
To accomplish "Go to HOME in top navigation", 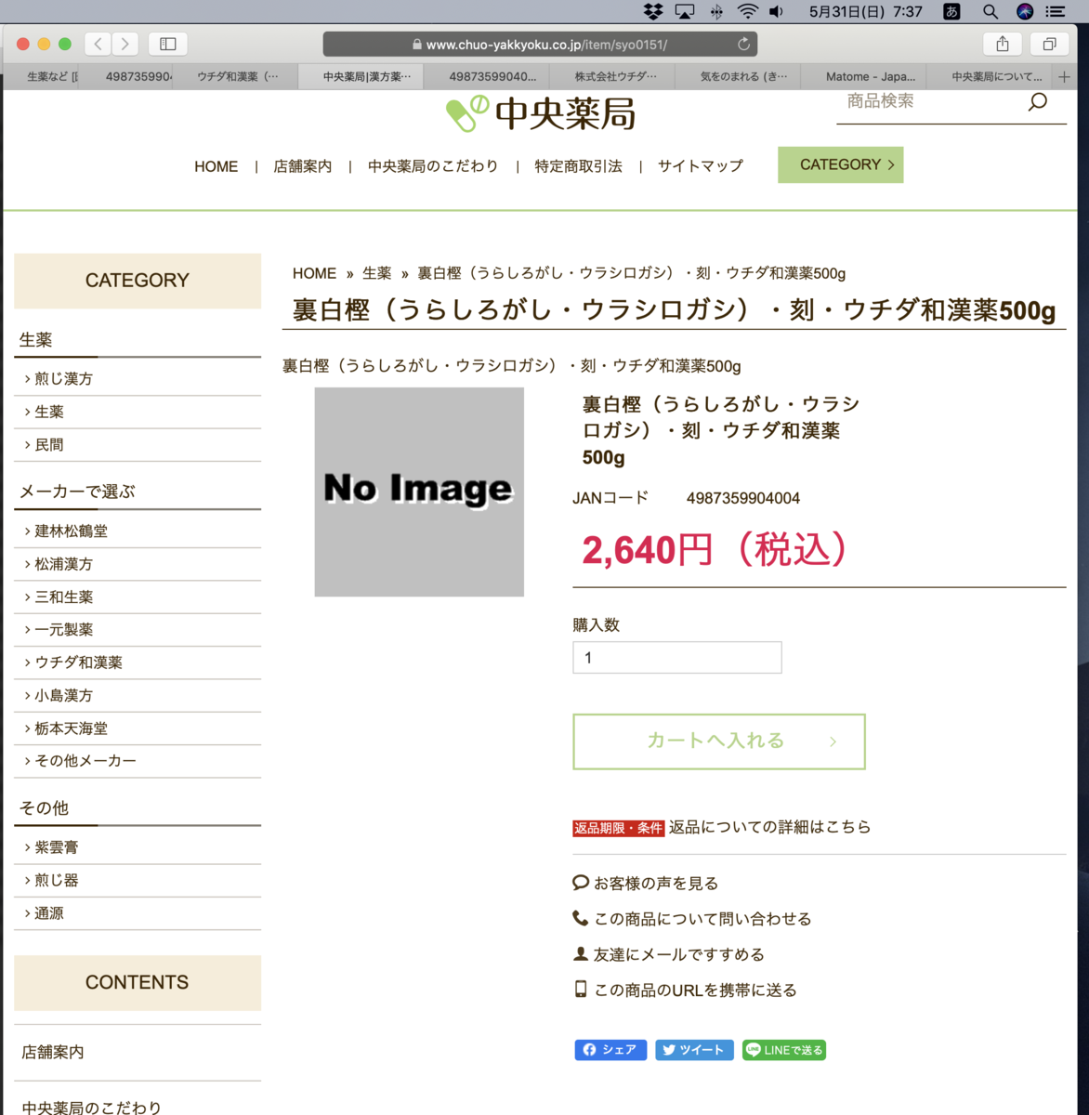I will pos(216,166).
